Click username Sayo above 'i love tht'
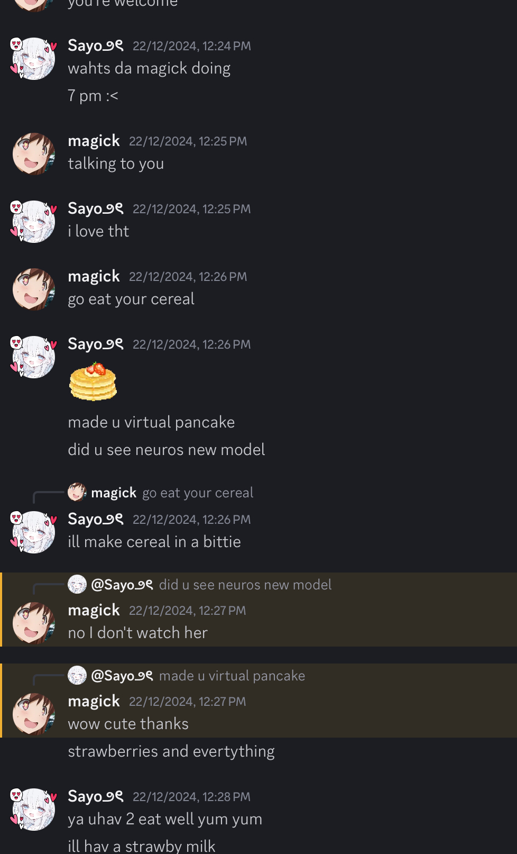The image size is (517, 854). point(96,208)
